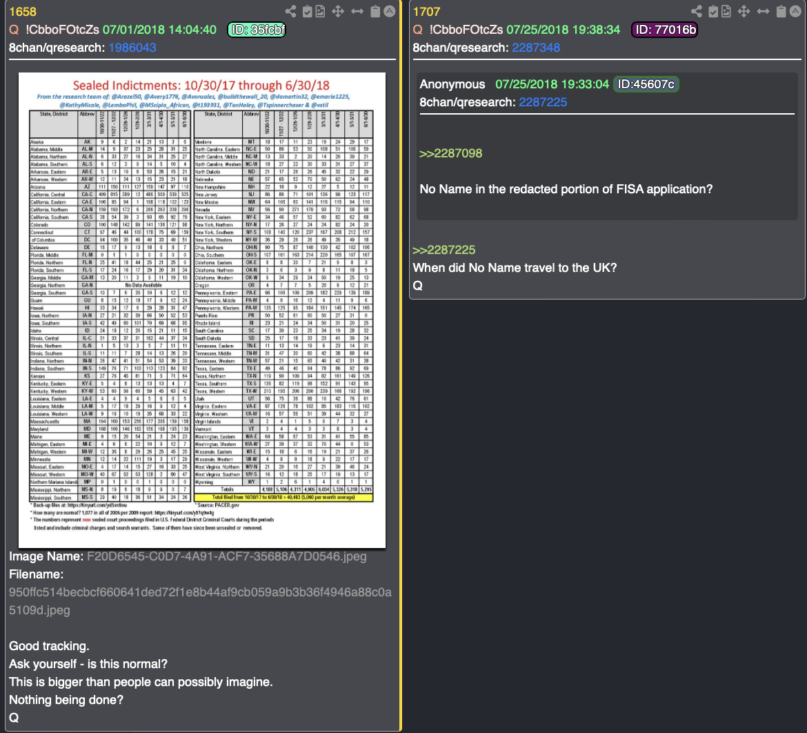Click post number 1707
Image resolution: width=807 pixels, height=733 pixels.
427,12
